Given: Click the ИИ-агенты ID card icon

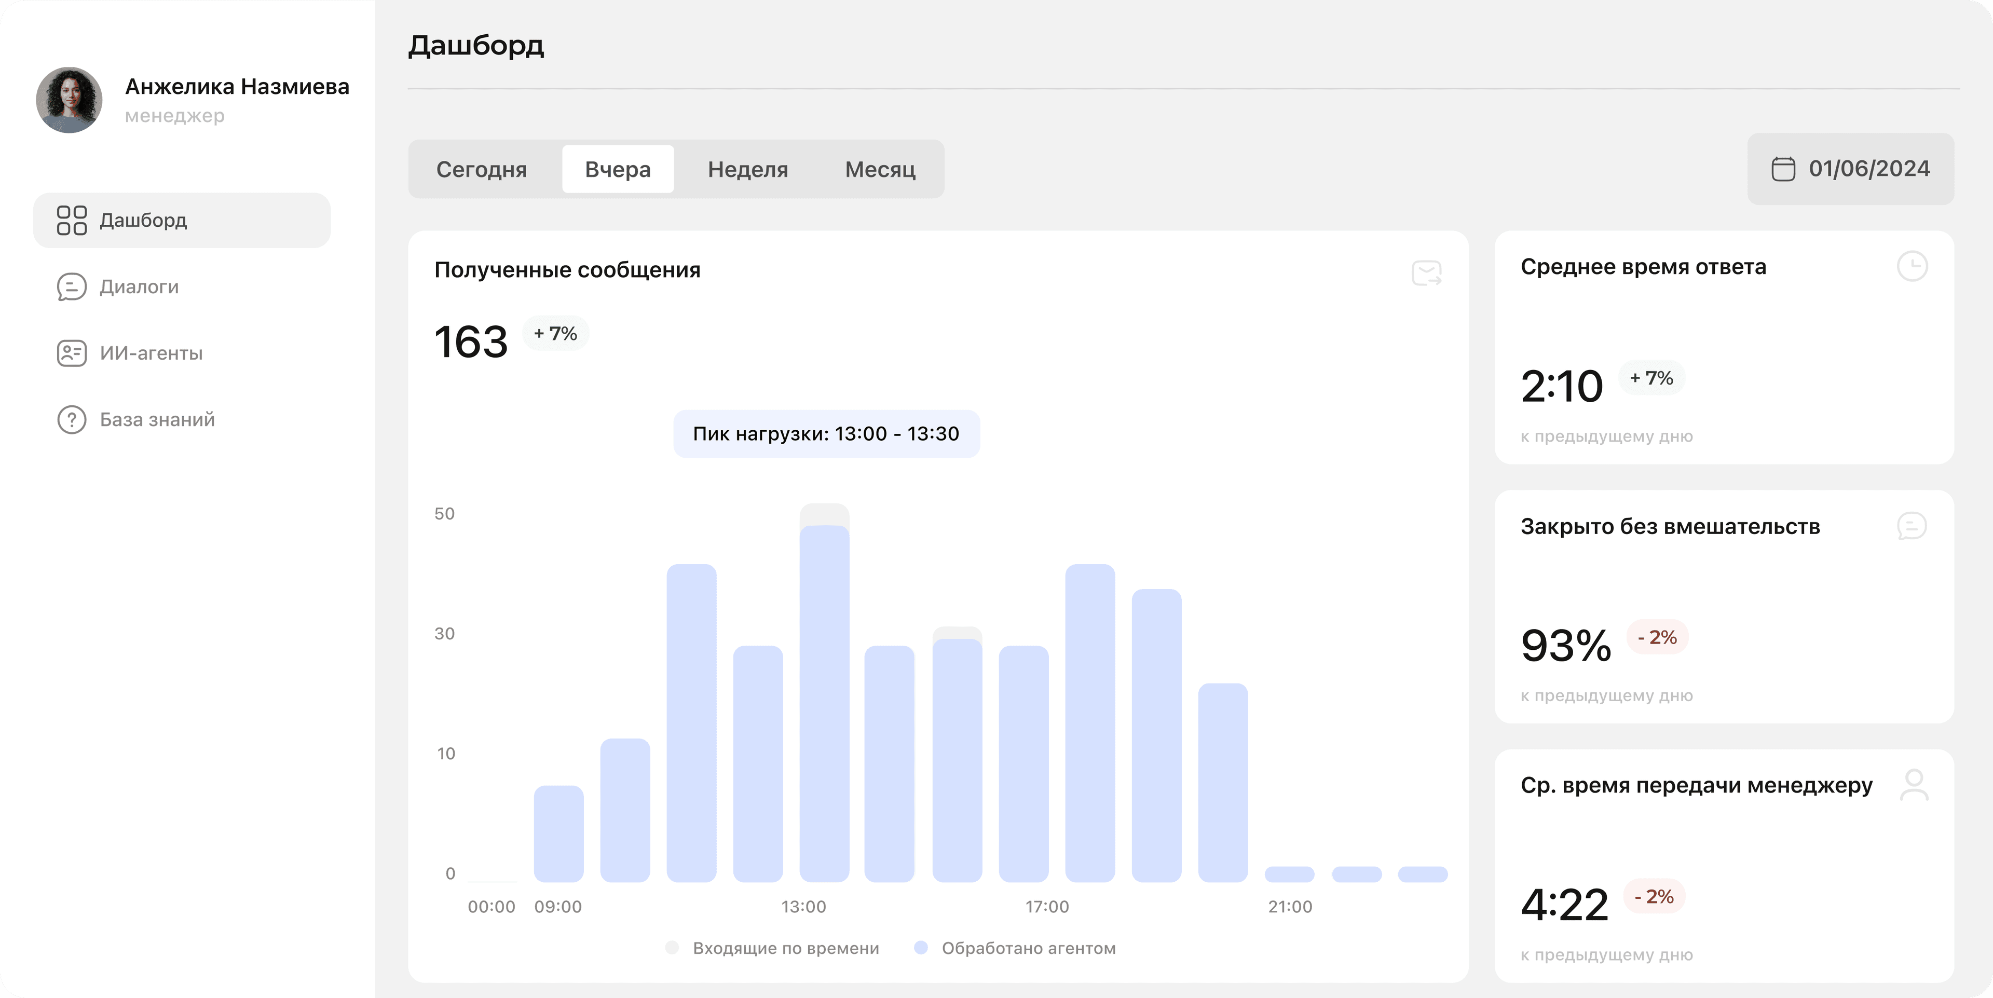Looking at the screenshot, I should click(x=71, y=353).
